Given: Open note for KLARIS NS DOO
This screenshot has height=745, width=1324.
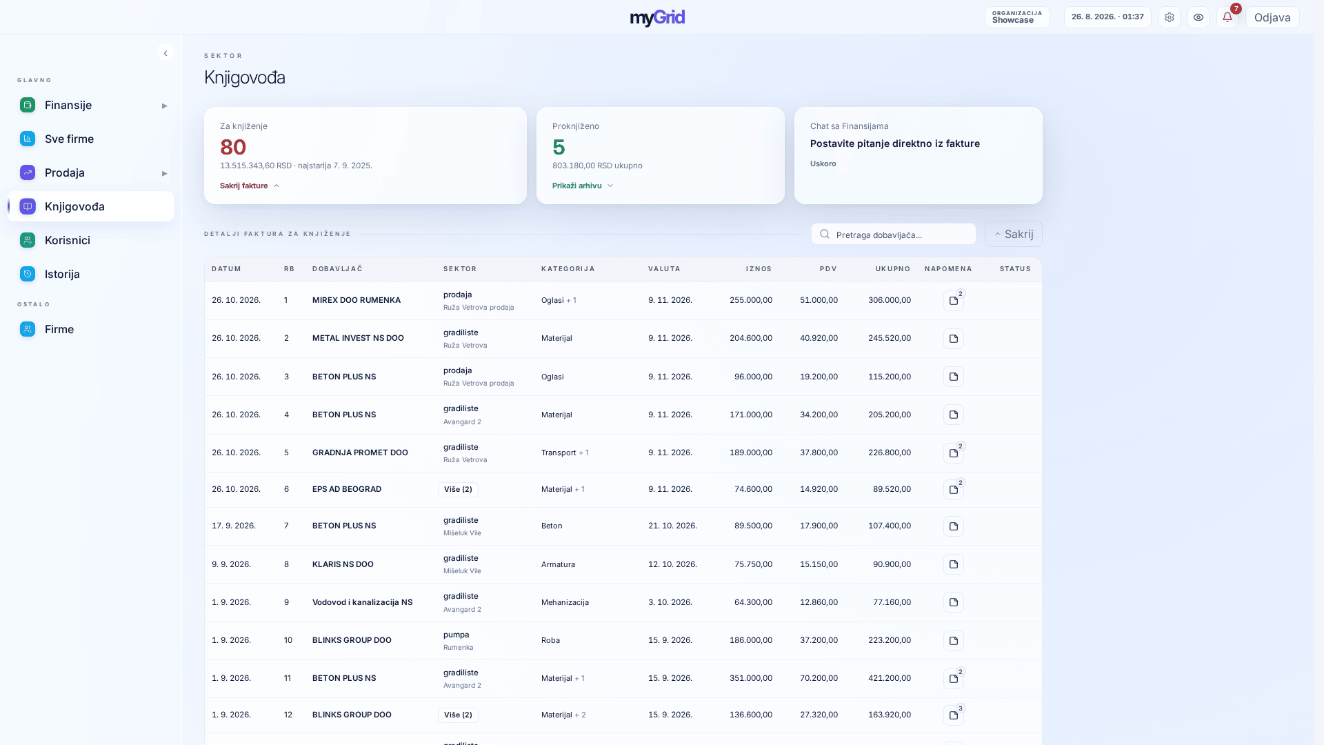Looking at the screenshot, I should coord(954,564).
